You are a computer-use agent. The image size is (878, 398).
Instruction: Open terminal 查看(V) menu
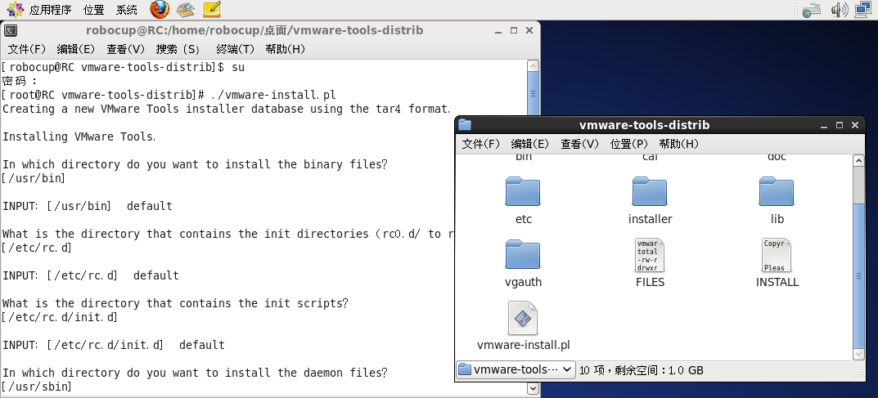point(126,49)
